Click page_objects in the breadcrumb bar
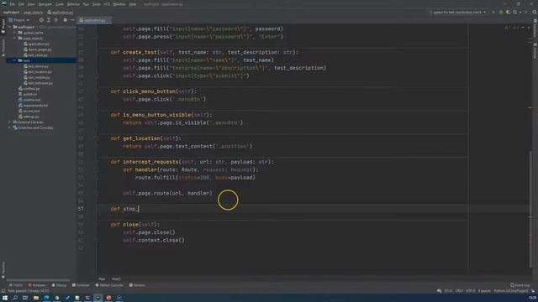Viewport: 538px width, 302px height. [33, 13]
